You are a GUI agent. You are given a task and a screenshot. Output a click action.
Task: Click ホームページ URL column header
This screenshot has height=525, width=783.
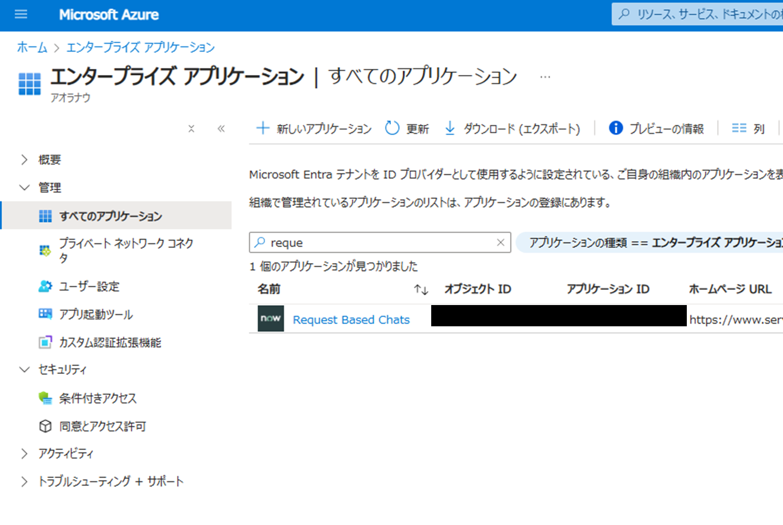point(730,289)
